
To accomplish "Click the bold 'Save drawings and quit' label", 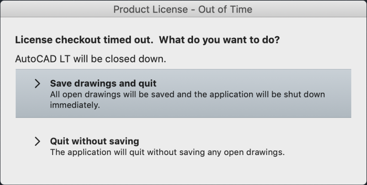I will [103, 84].
